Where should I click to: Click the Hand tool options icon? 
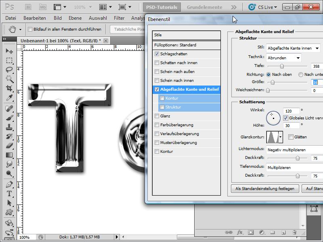coord(13,29)
